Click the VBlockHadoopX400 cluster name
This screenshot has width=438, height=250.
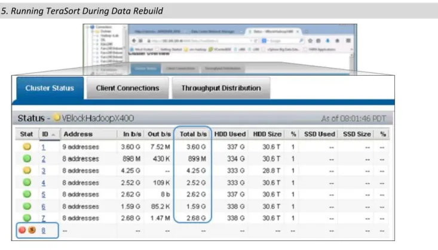tap(98, 118)
